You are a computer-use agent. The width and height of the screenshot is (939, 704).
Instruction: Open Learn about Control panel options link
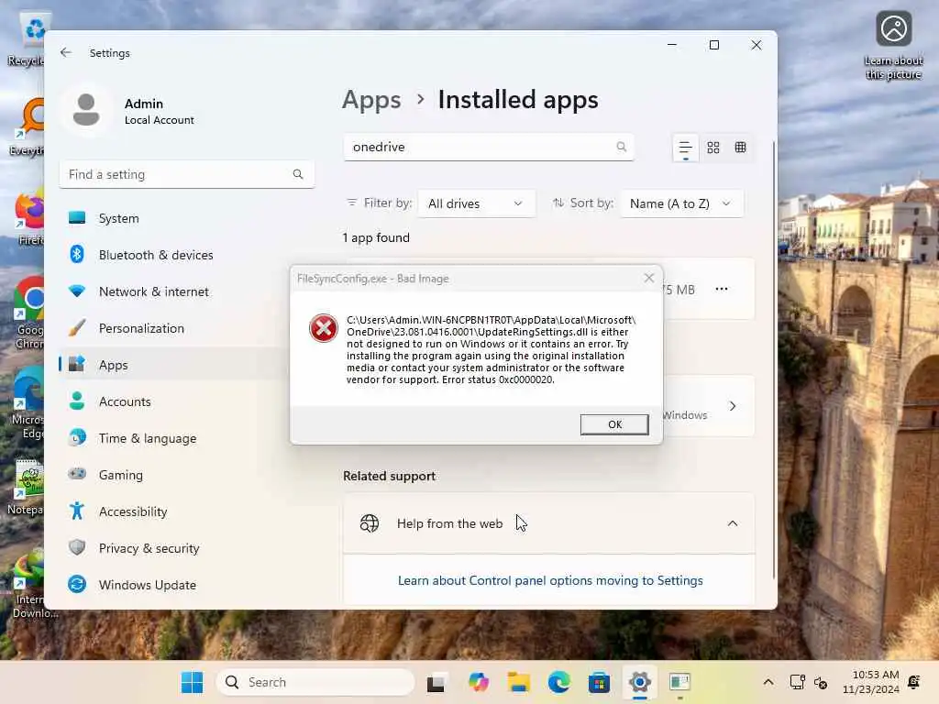[x=550, y=580]
